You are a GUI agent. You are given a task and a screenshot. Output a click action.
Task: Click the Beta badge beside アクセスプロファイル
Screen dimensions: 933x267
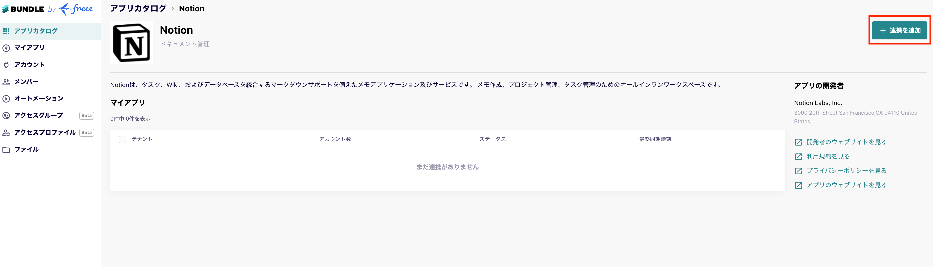pyautogui.click(x=86, y=133)
